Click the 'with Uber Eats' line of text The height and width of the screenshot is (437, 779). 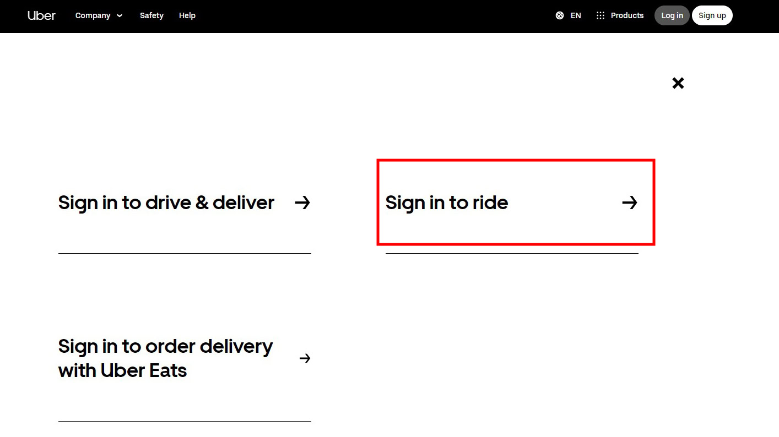[x=122, y=370]
